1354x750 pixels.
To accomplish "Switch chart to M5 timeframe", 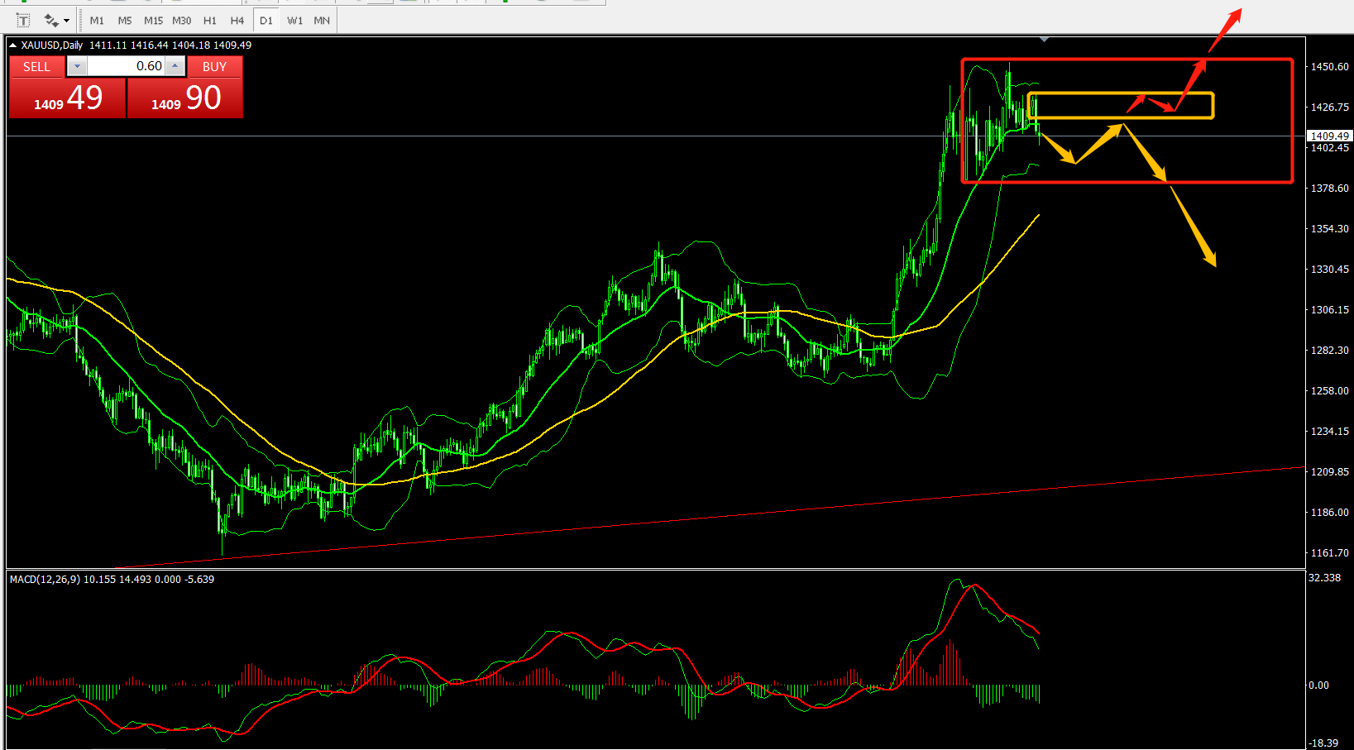I will pos(125,21).
